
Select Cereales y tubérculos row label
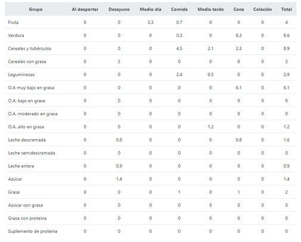point(30,49)
